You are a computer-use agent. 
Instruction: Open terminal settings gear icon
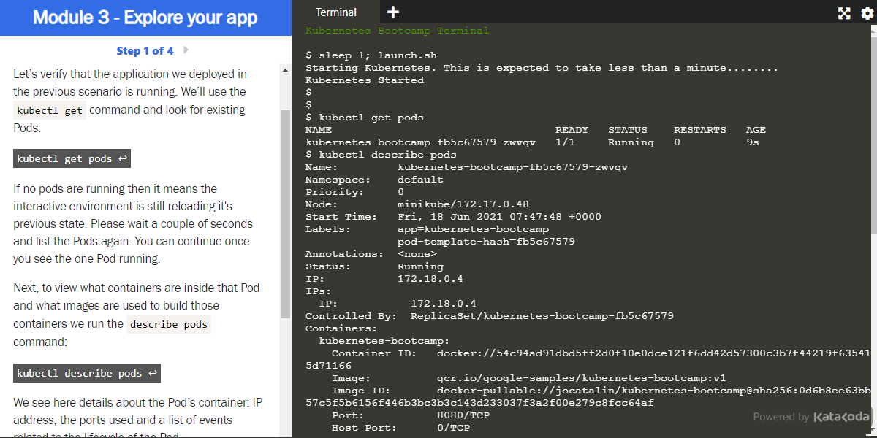coord(867,12)
